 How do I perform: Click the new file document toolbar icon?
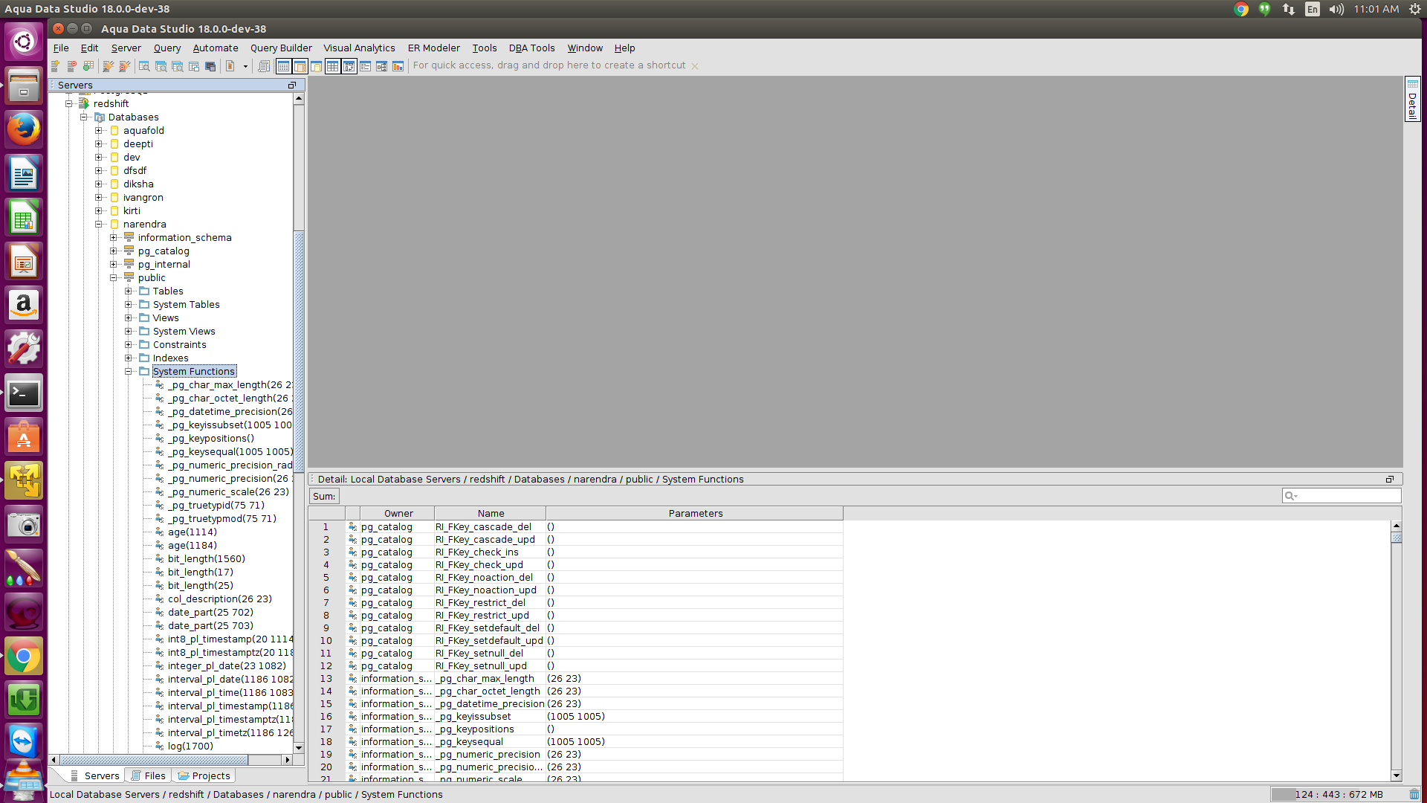tap(230, 66)
